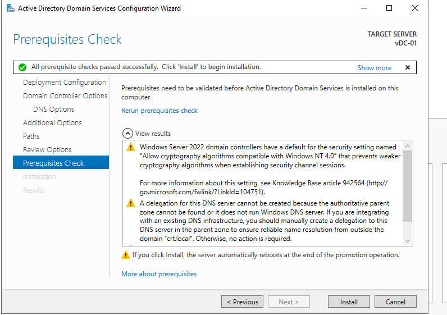The height and width of the screenshot is (315, 447).
Task: Click the automatic reboot warning text
Action: click(x=266, y=255)
